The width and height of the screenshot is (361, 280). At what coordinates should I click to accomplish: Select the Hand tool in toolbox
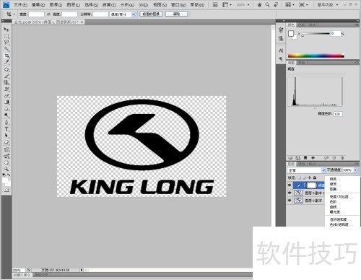click(x=6, y=162)
